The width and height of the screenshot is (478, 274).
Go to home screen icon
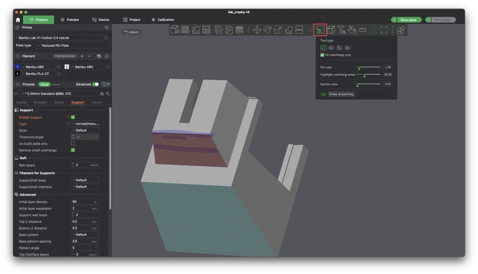click(18, 20)
